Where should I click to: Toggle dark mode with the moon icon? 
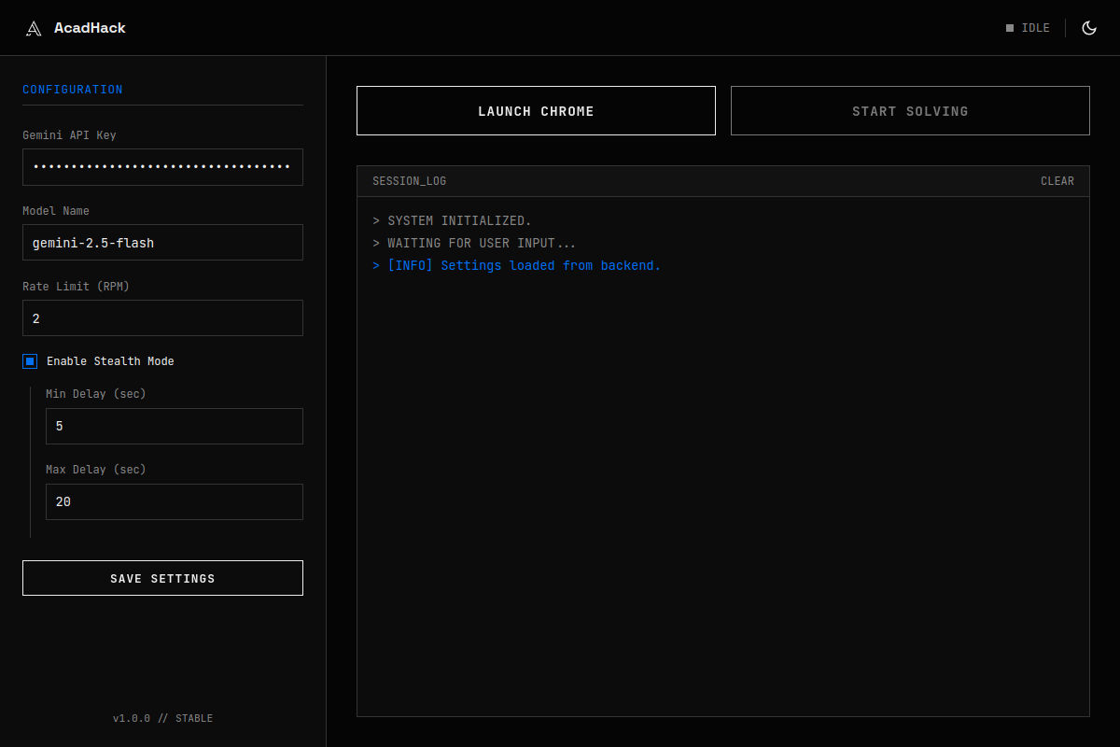tap(1089, 27)
